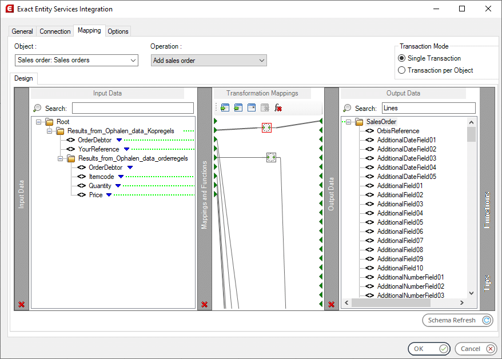The height and width of the screenshot is (359, 502).
Task: Select the Design tab
Action: coord(23,78)
